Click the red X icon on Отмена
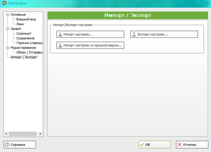 [179, 144]
